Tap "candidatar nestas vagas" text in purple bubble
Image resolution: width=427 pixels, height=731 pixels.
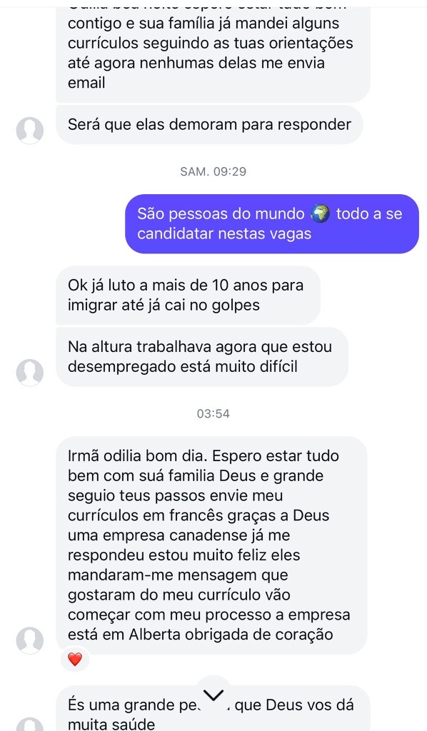[224, 233]
